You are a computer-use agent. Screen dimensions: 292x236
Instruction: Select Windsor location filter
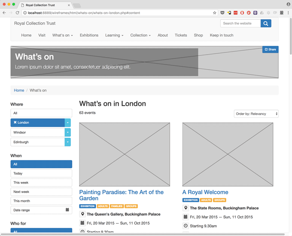click(x=38, y=132)
